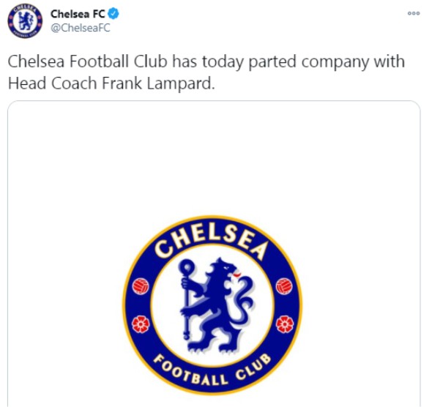Viewport: 432px width, 407px height.
Task: Click the left red rose on crest
Action: coord(141,324)
